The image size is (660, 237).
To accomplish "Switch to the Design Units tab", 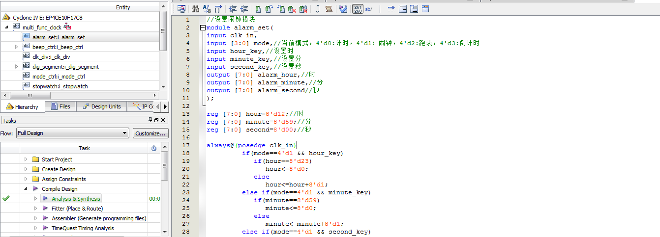I will tap(102, 106).
